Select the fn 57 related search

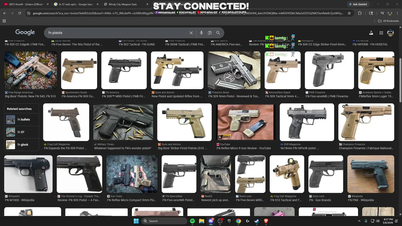(x=22, y=132)
